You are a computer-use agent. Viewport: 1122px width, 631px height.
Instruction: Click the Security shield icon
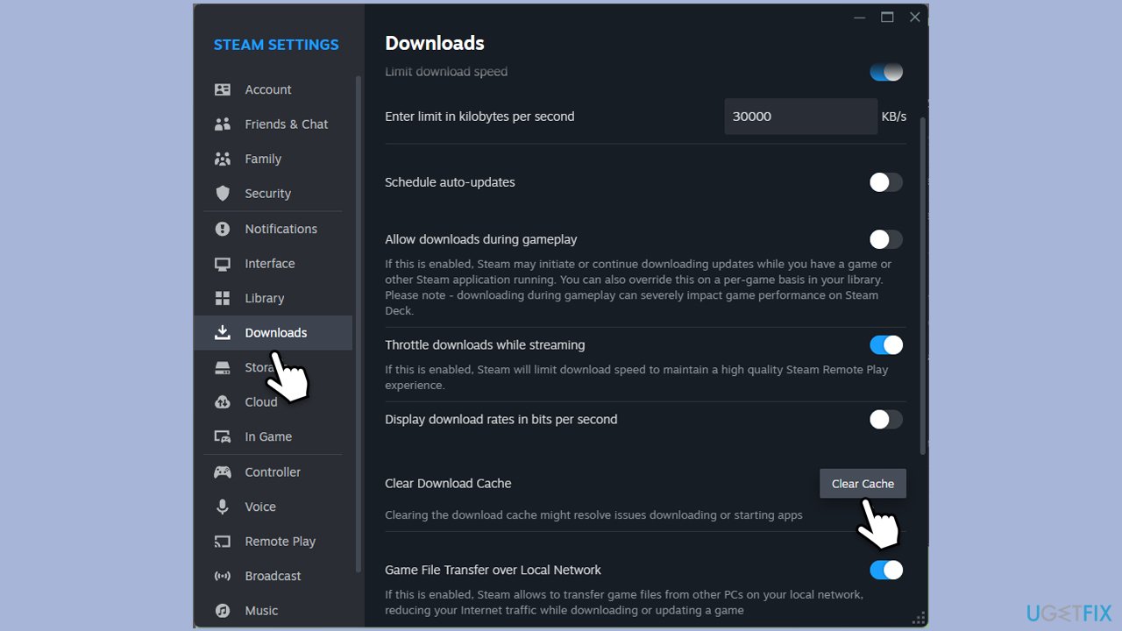[223, 194]
